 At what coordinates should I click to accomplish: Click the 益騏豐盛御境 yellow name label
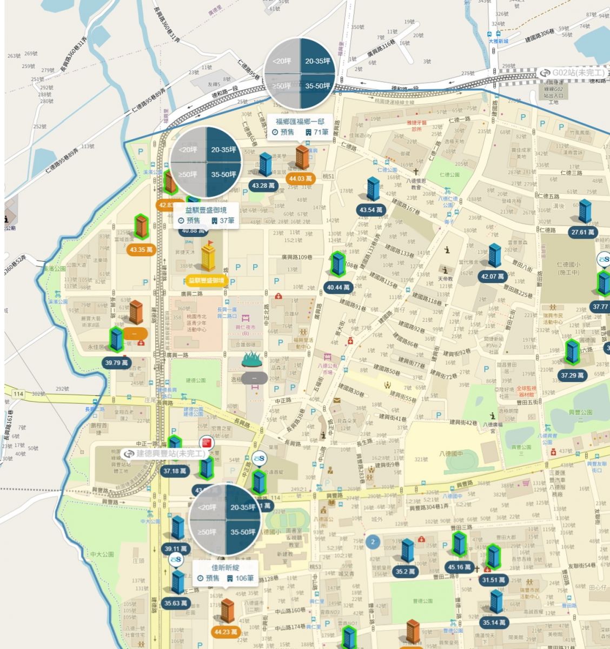tap(206, 281)
